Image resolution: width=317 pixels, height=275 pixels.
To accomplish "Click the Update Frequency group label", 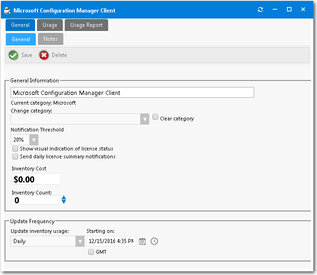I will [x=32, y=221].
